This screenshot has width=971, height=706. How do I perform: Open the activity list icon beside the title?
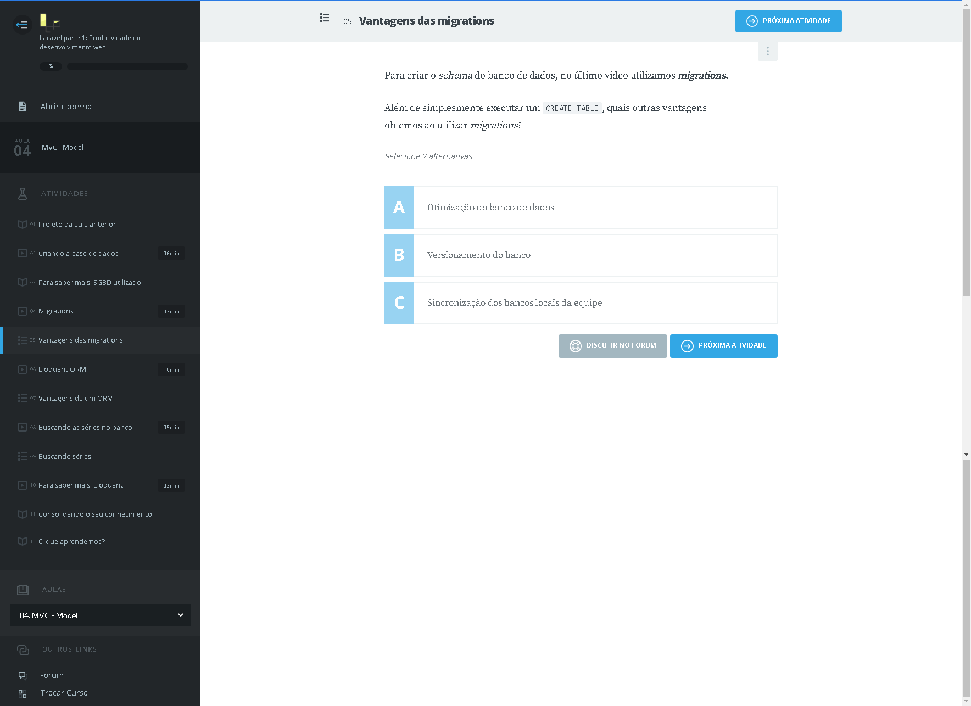point(325,18)
